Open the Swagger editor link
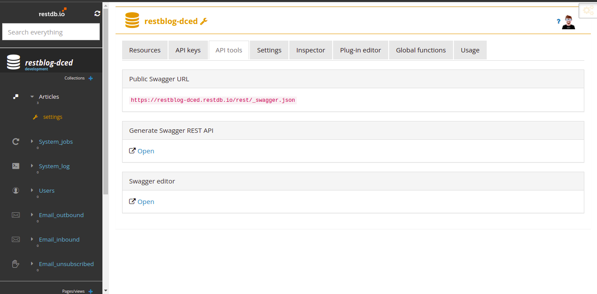 pyautogui.click(x=146, y=201)
